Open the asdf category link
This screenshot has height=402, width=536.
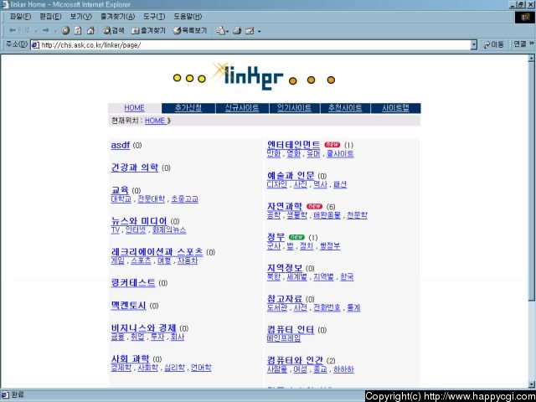click(121, 145)
